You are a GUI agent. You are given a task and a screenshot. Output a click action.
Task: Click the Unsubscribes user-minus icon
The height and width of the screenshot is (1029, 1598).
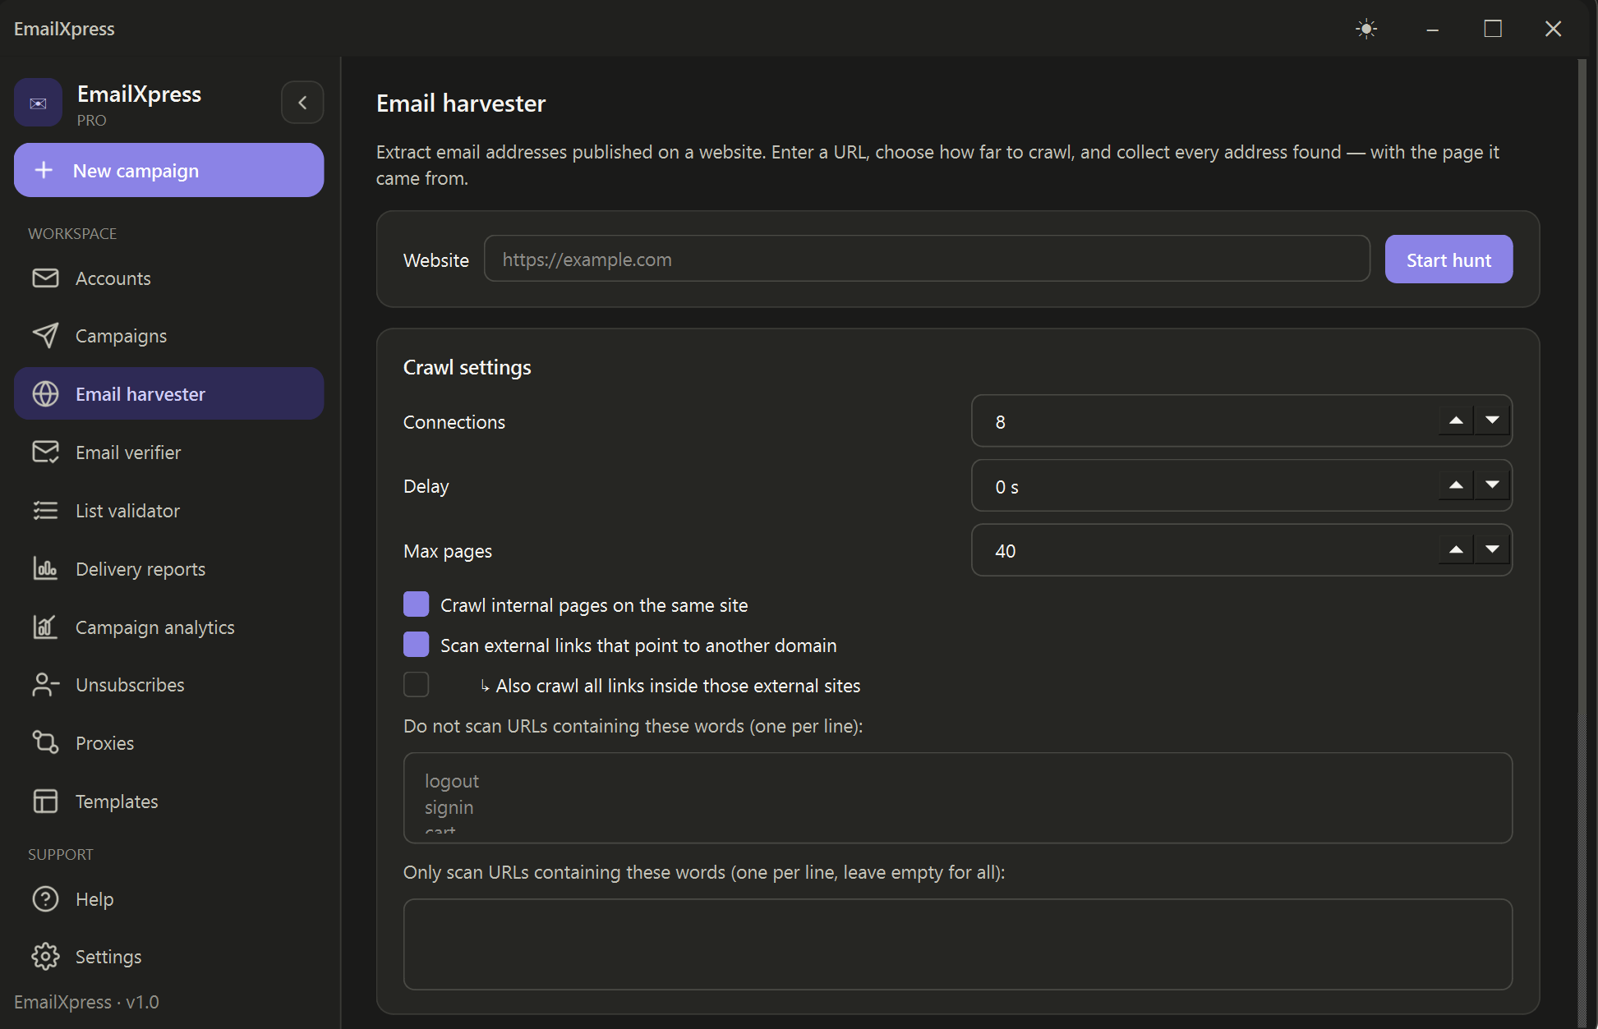[45, 685]
